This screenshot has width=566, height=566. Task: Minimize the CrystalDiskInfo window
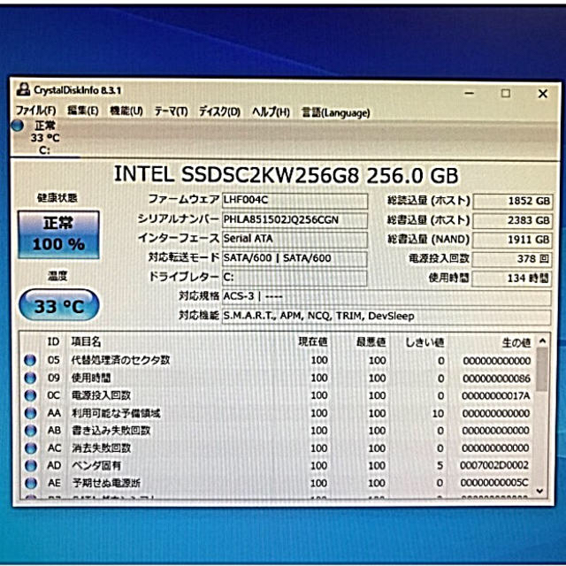(470, 93)
